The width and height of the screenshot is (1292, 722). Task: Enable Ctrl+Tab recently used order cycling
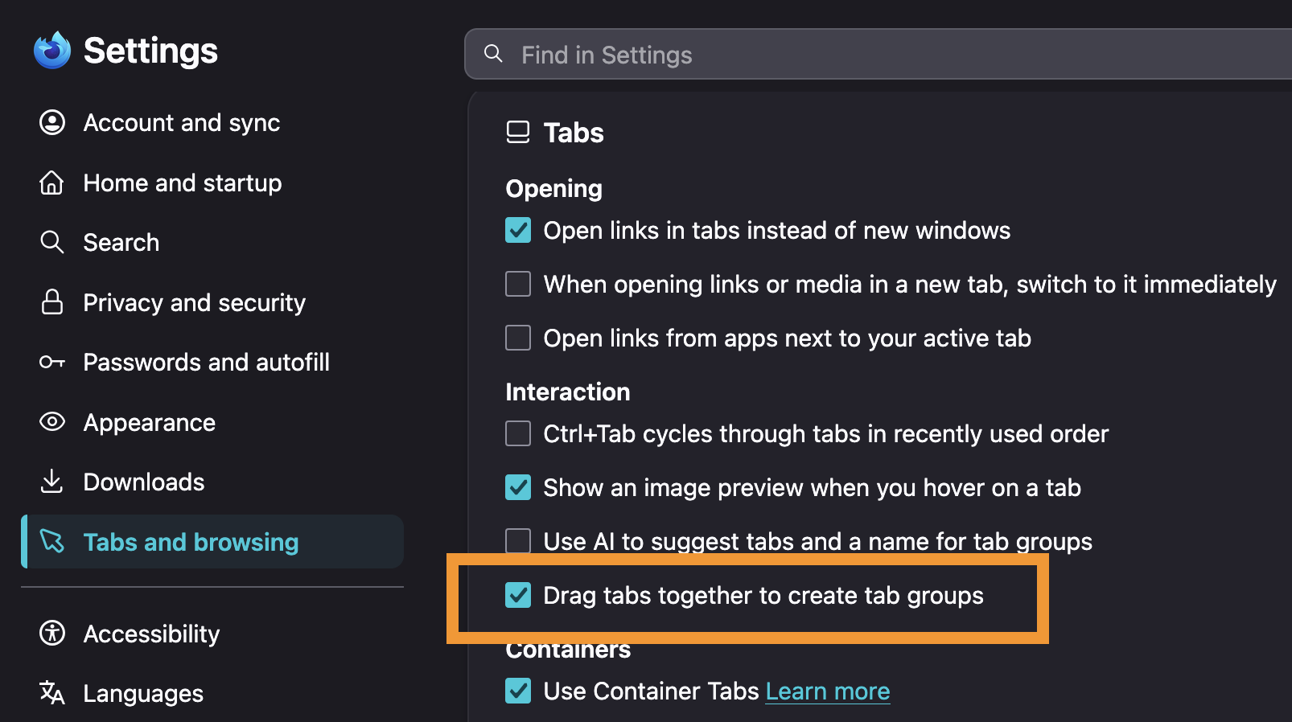coord(518,433)
